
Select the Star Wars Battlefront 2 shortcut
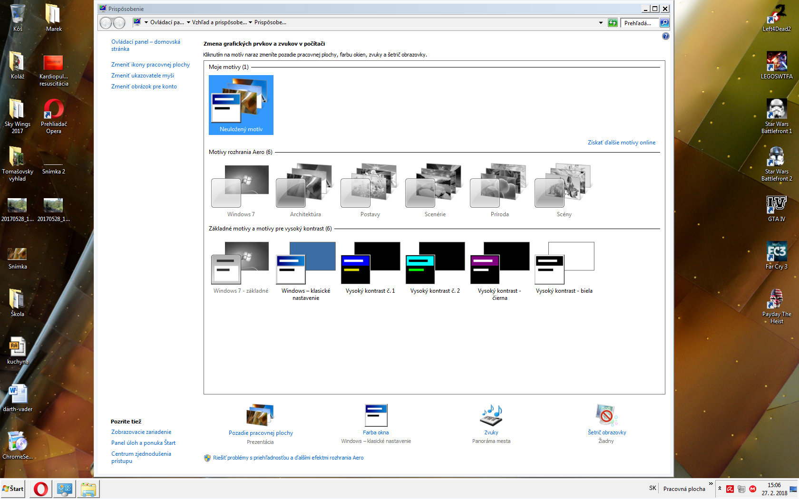tap(777, 164)
